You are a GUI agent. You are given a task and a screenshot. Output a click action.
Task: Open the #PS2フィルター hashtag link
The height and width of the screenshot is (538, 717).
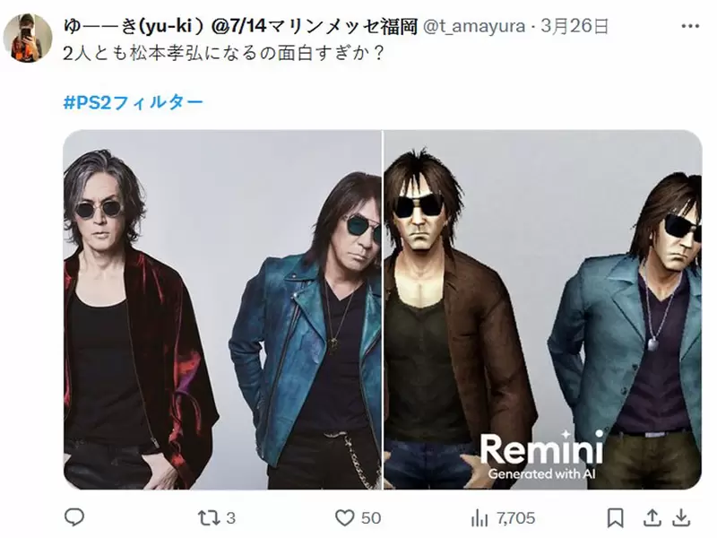pos(133,102)
